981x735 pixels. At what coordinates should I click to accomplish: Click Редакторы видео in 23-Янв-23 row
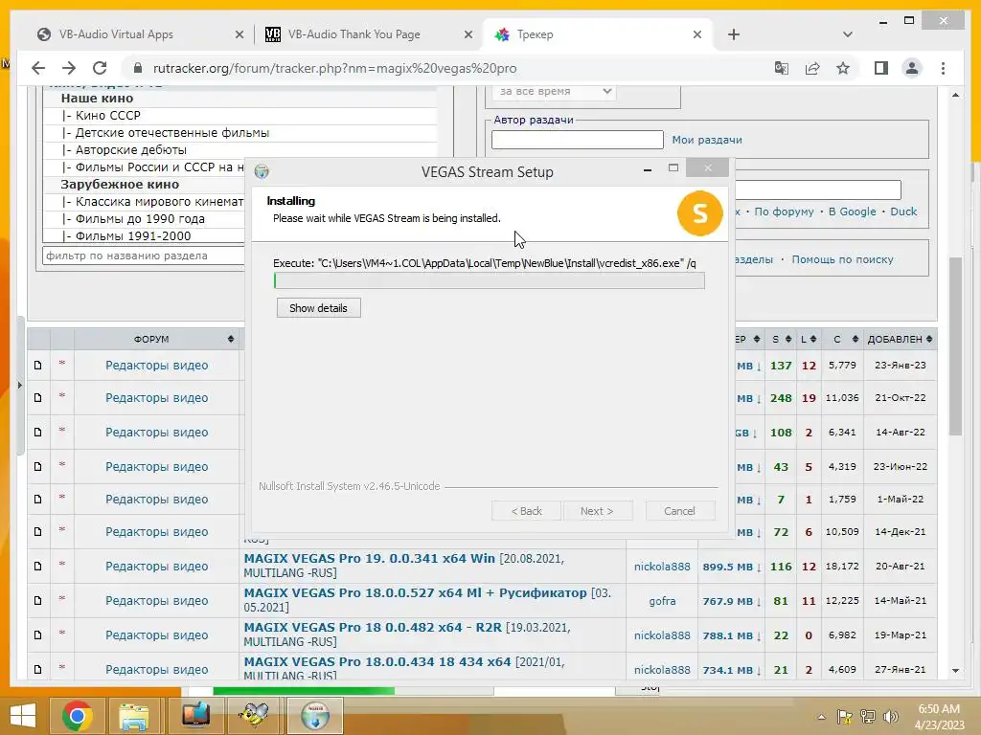click(156, 365)
